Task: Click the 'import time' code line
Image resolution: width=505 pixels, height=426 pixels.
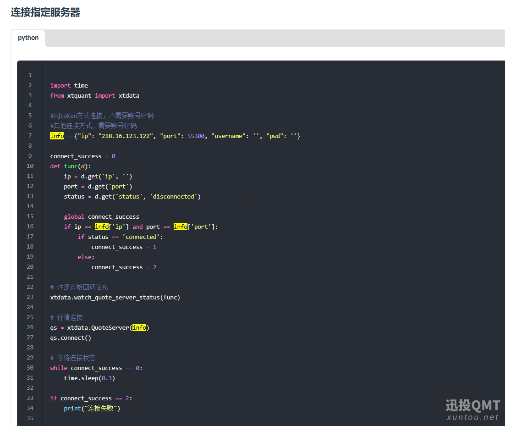Action: coord(69,85)
